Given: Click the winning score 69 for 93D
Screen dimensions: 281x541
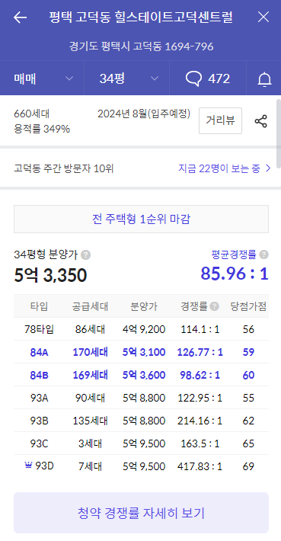Looking at the screenshot, I should click(x=248, y=466).
